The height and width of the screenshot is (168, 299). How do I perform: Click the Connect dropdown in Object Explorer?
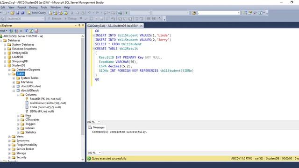(x=3, y=31)
